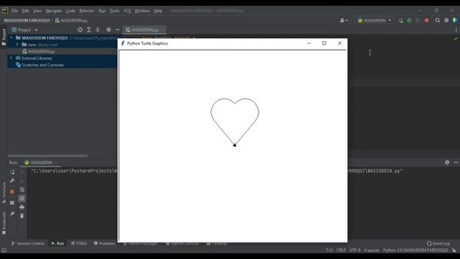
Task: Click the Structure vertical side tab
Action: (4, 193)
